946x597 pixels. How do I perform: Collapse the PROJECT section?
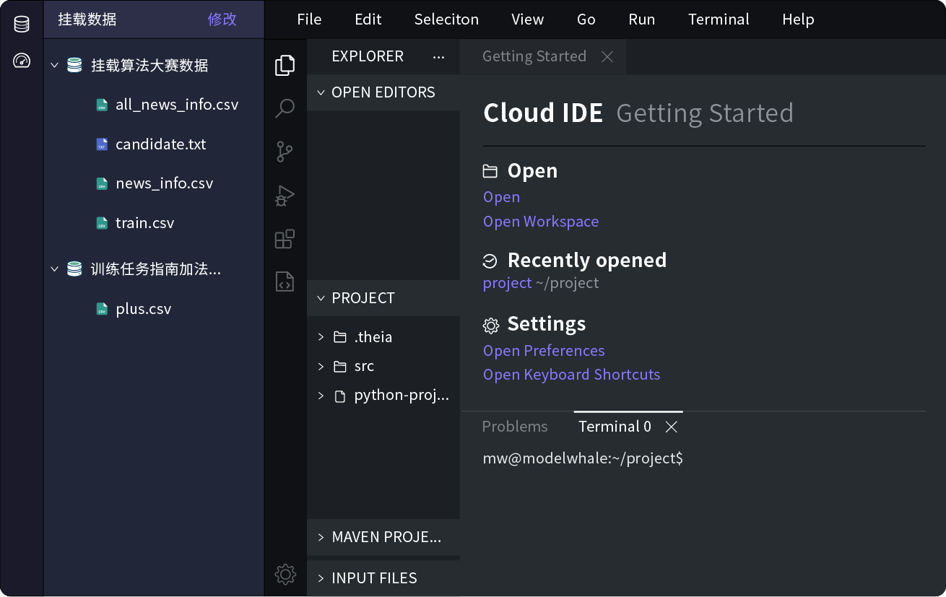321,298
